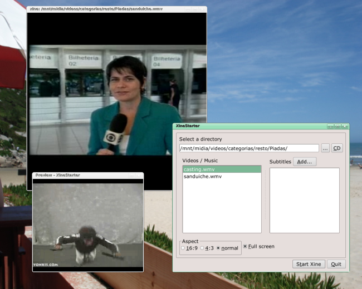Maximize the xine video window

click(195, 9)
